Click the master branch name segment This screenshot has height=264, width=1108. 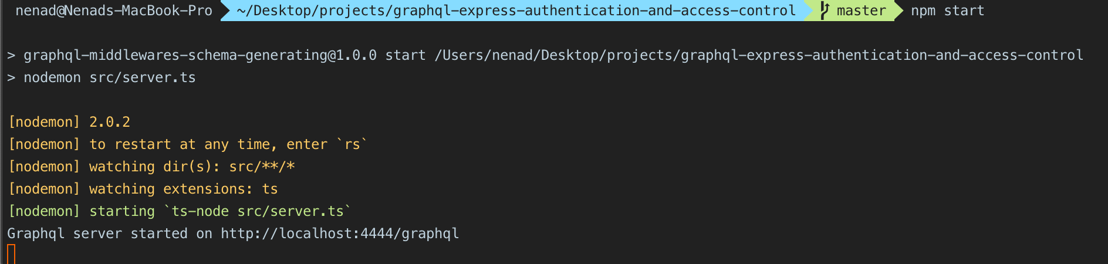861,11
